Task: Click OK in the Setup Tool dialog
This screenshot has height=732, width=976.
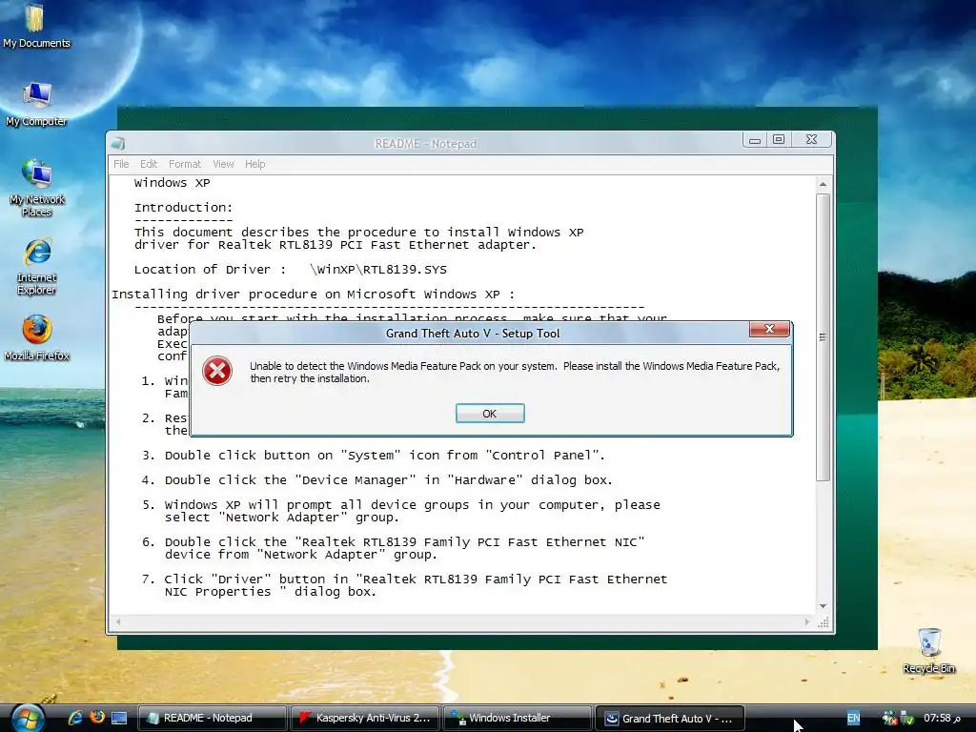Action: 490,414
